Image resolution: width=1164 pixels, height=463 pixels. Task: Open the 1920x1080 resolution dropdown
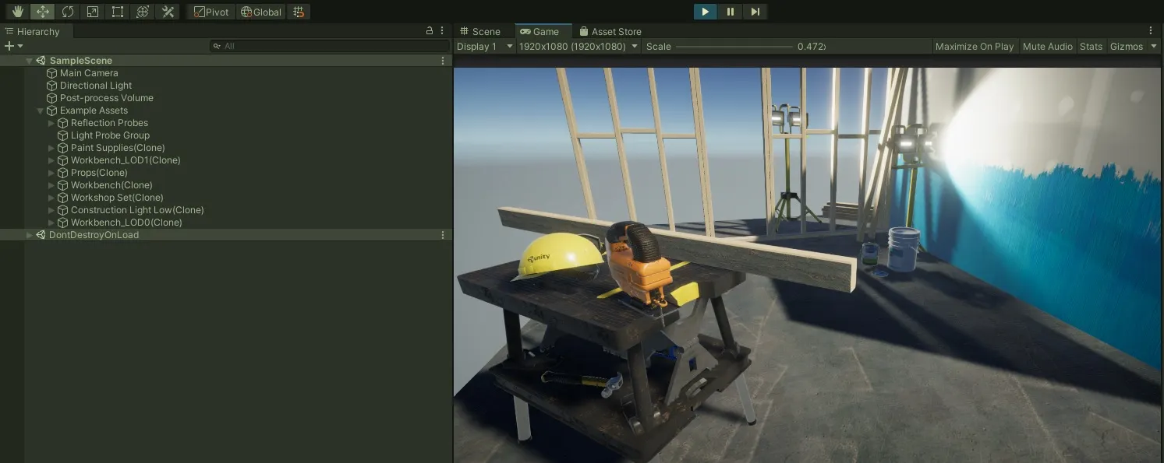[578, 47]
